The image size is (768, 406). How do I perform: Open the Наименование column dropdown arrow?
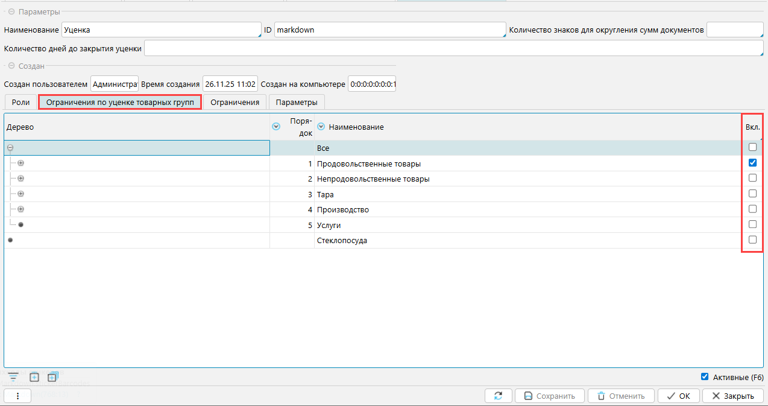tap(321, 127)
